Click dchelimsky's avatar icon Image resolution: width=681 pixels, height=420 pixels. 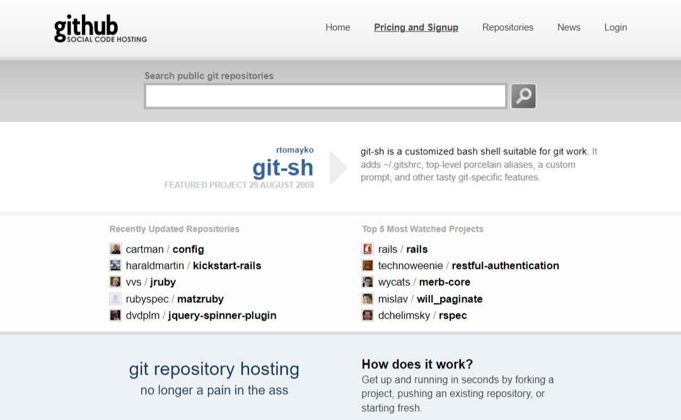click(368, 315)
